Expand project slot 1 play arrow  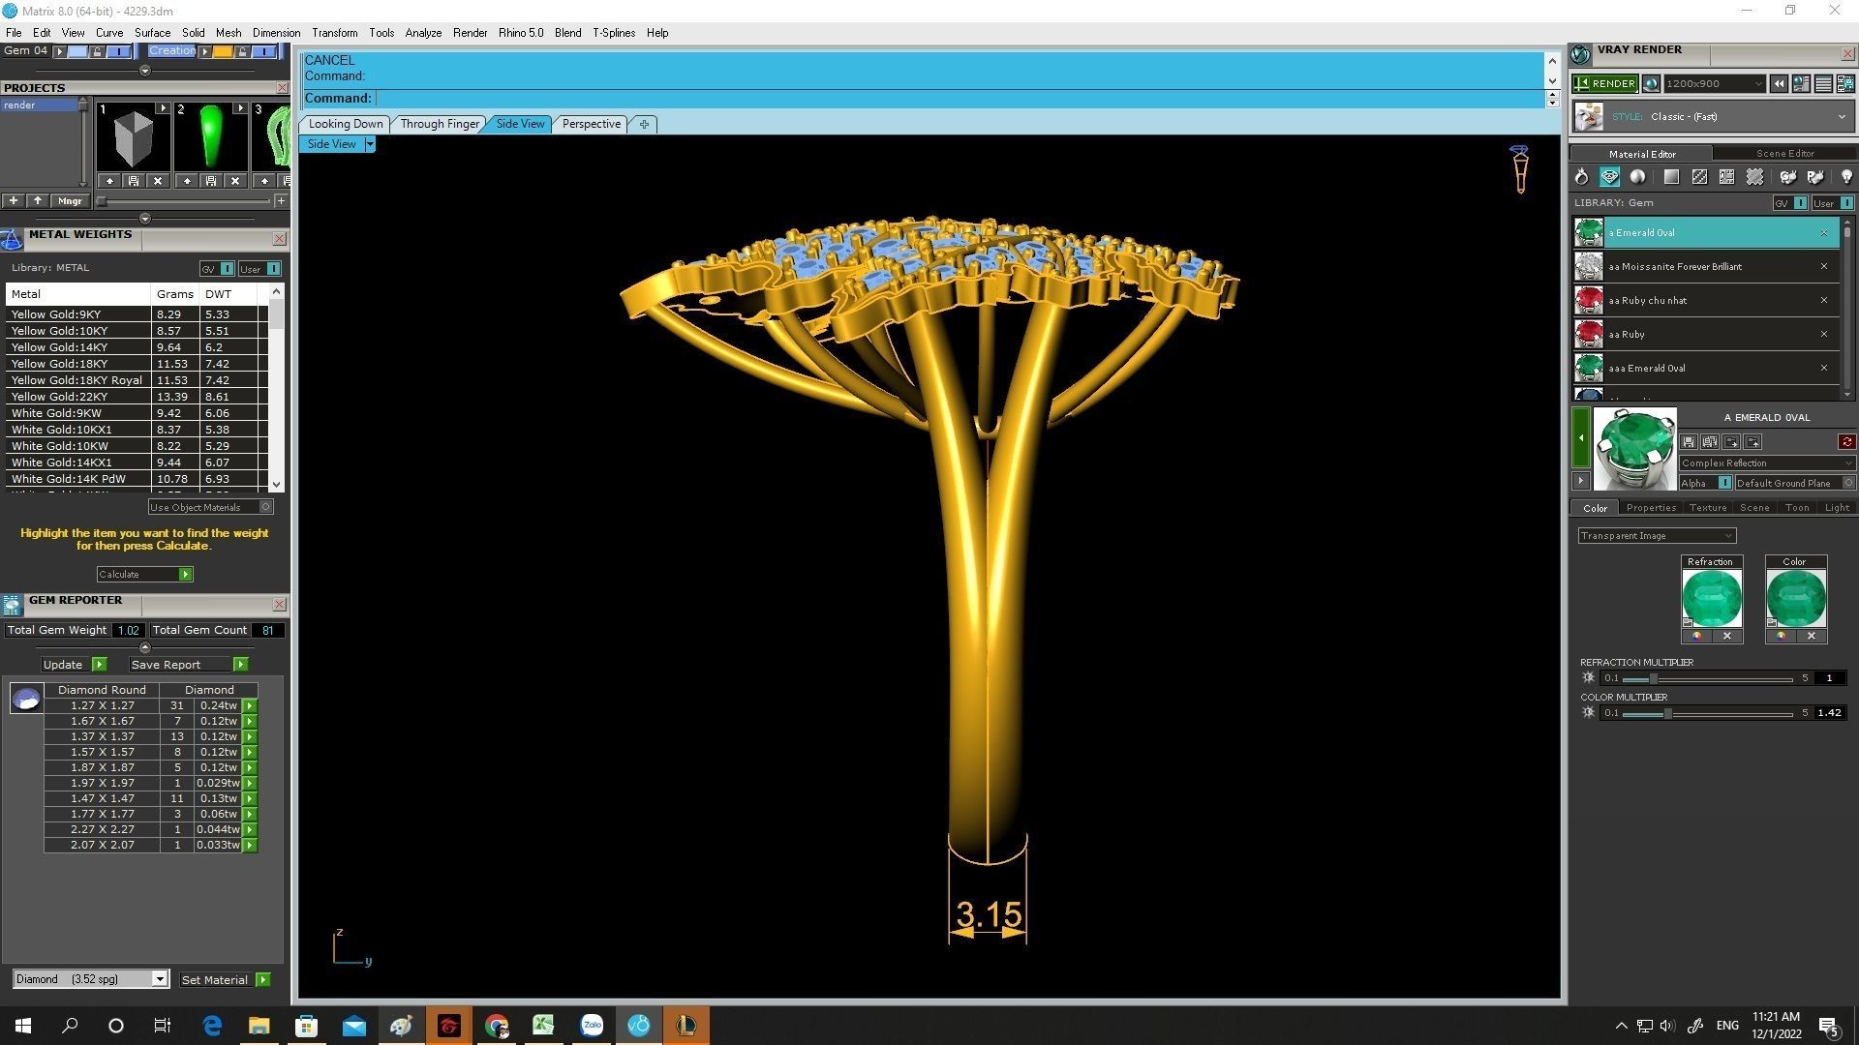pyautogui.click(x=162, y=108)
